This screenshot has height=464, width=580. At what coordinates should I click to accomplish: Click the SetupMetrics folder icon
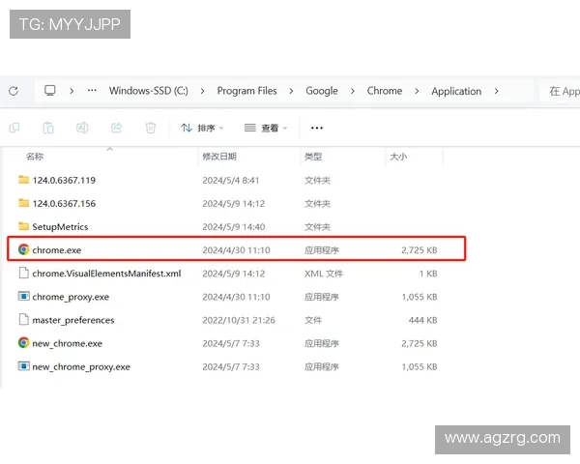click(x=23, y=226)
